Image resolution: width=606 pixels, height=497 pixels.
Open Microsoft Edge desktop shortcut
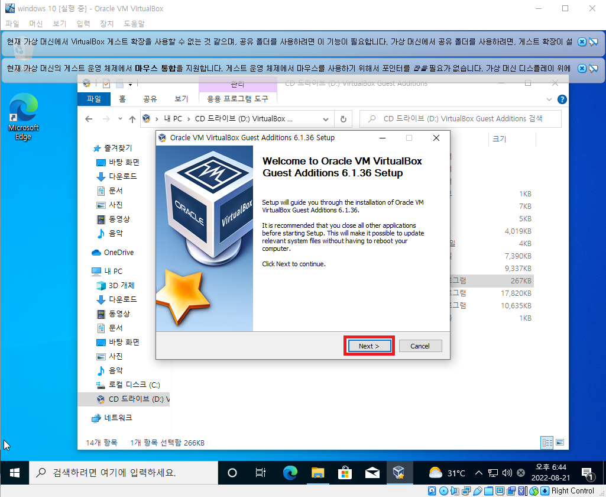(23, 117)
